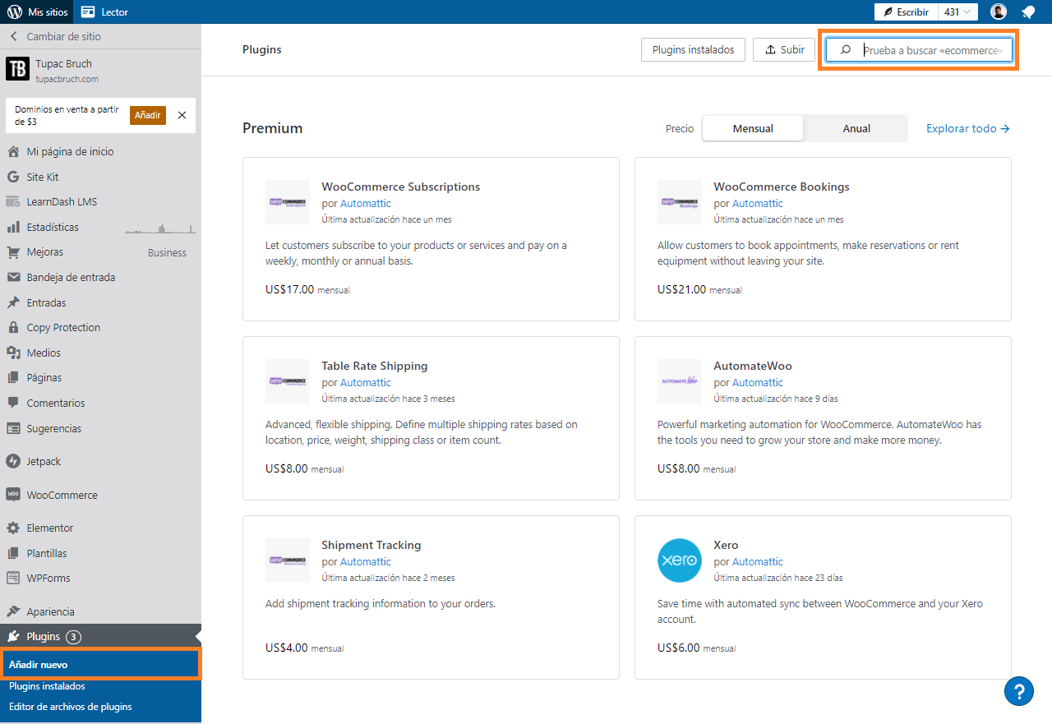Switch to the Lector tab

[x=104, y=12]
